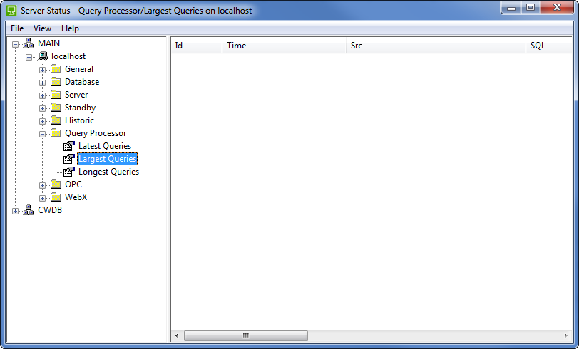This screenshot has width=579, height=349.
Task: Select the Database label
Action: (x=82, y=81)
